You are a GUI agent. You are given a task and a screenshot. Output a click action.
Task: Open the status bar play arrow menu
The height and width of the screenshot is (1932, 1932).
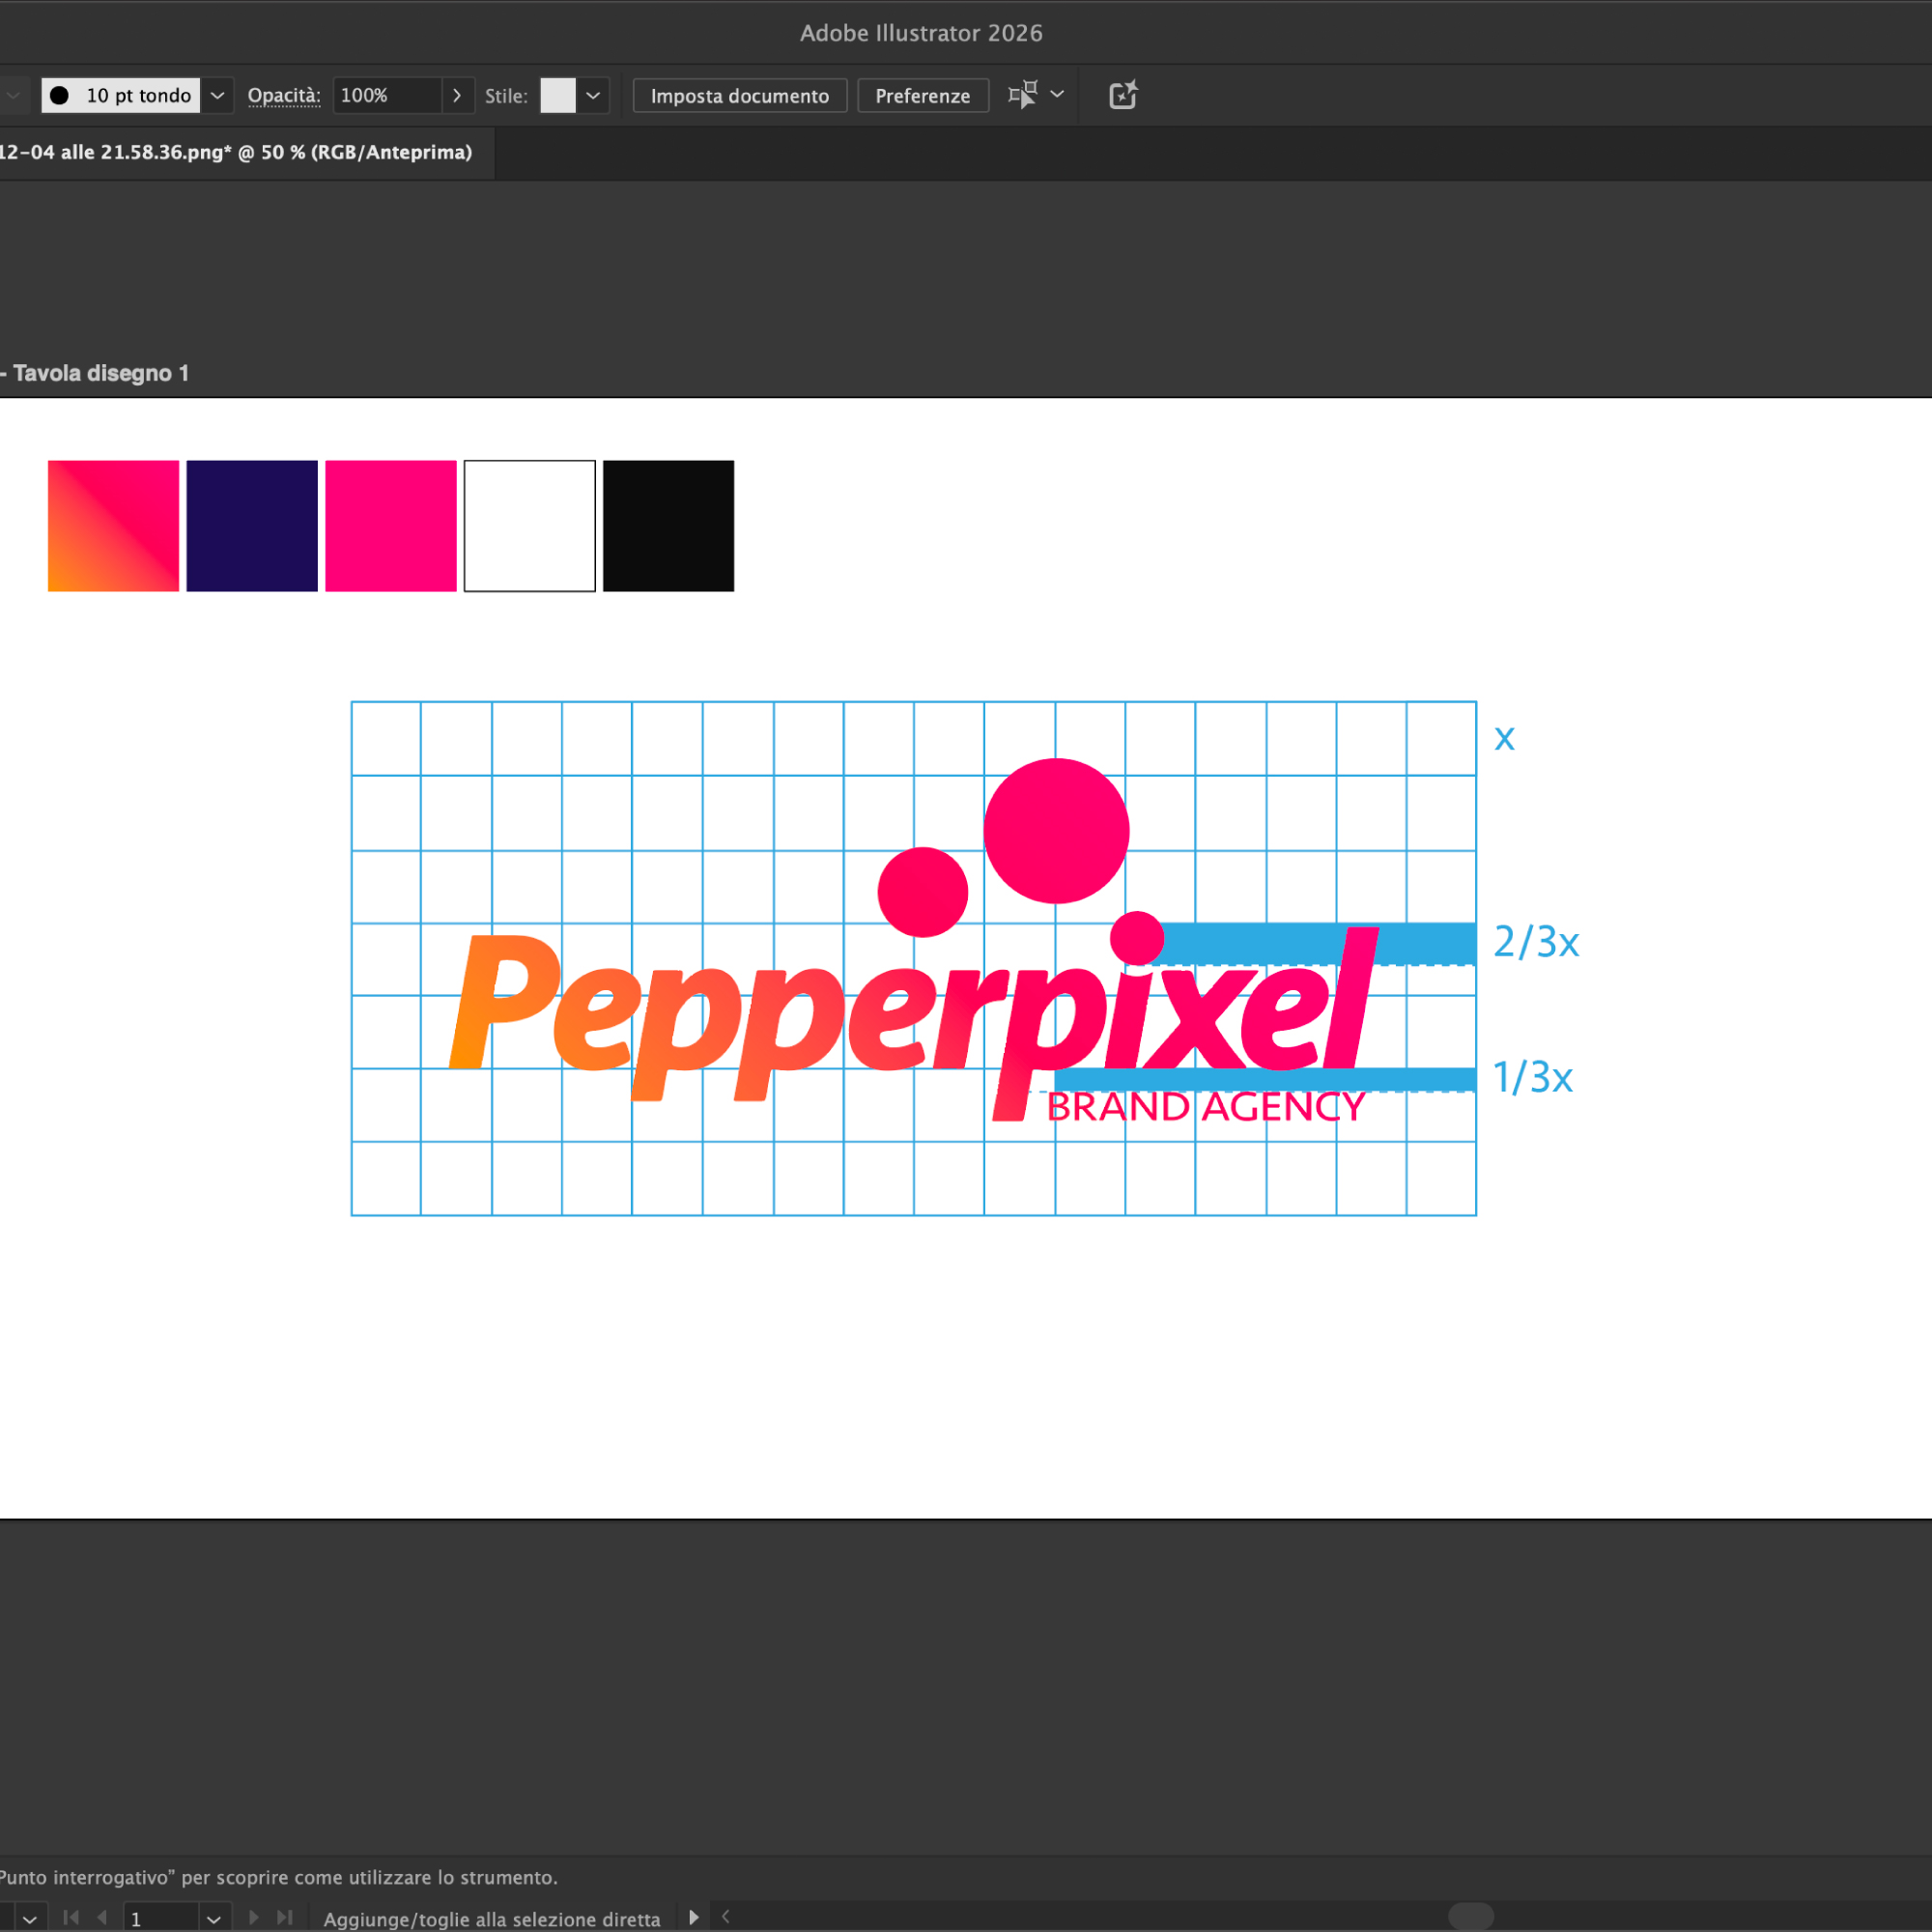coord(693,1917)
